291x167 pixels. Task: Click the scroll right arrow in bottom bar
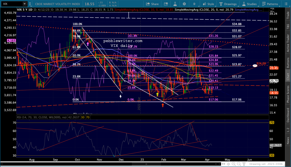pos(219,164)
